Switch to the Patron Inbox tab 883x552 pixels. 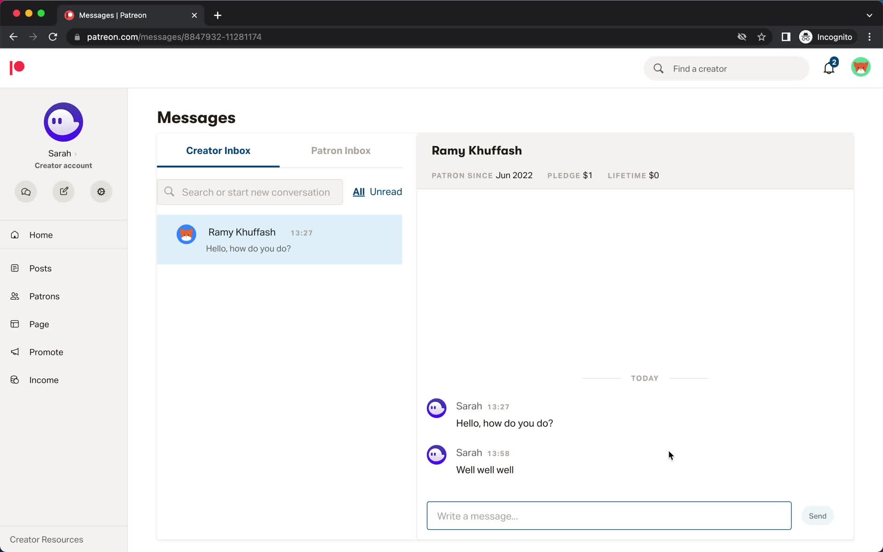coord(341,150)
